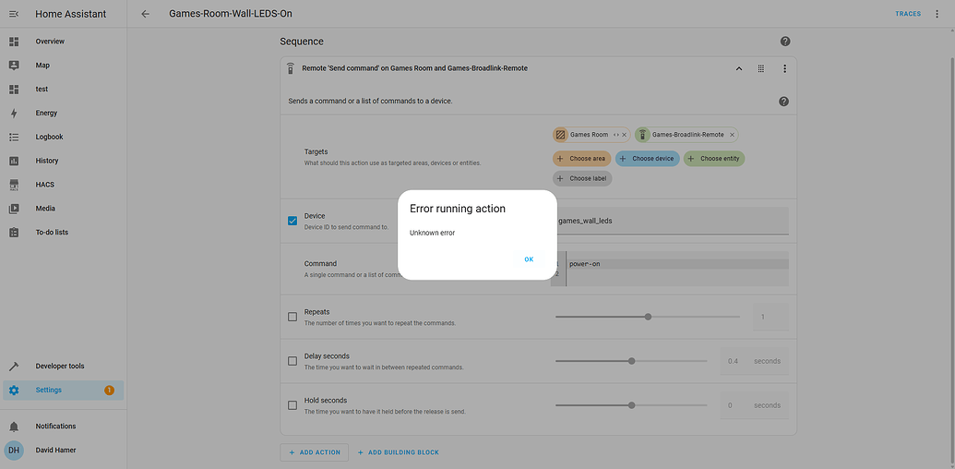Click the Games-Broadlink-Remote chip device icon
Viewport: 955px width, 469px height.
pos(642,135)
